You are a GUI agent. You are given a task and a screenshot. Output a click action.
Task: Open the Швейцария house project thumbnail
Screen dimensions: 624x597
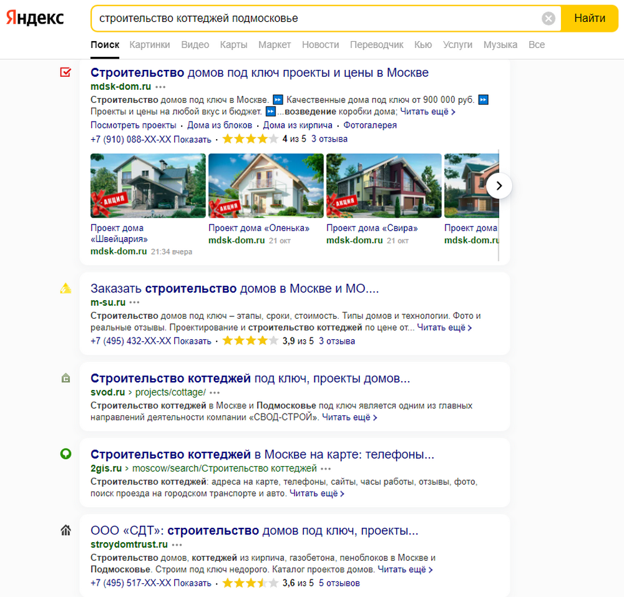[x=148, y=186]
